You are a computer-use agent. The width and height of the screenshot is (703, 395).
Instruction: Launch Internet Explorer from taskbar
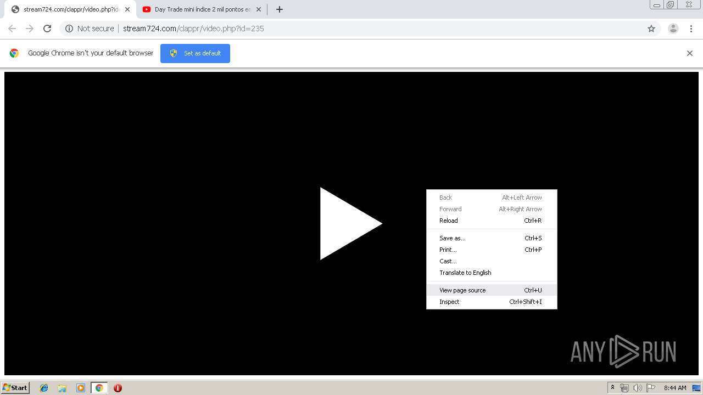(x=44, y=388)
